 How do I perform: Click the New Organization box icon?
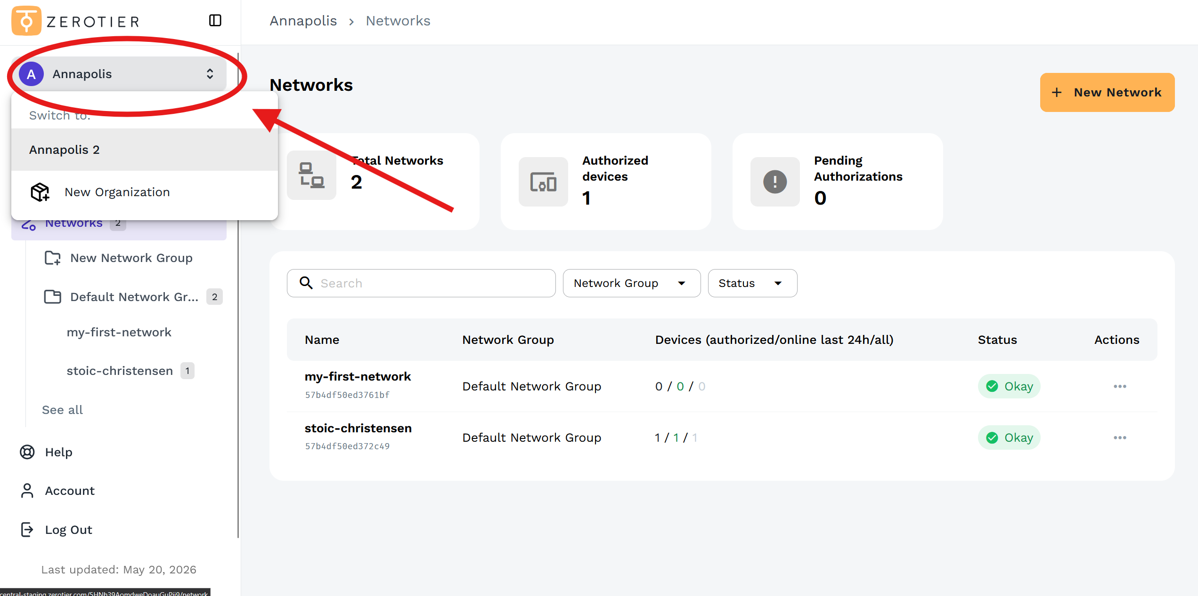point(40,192)
